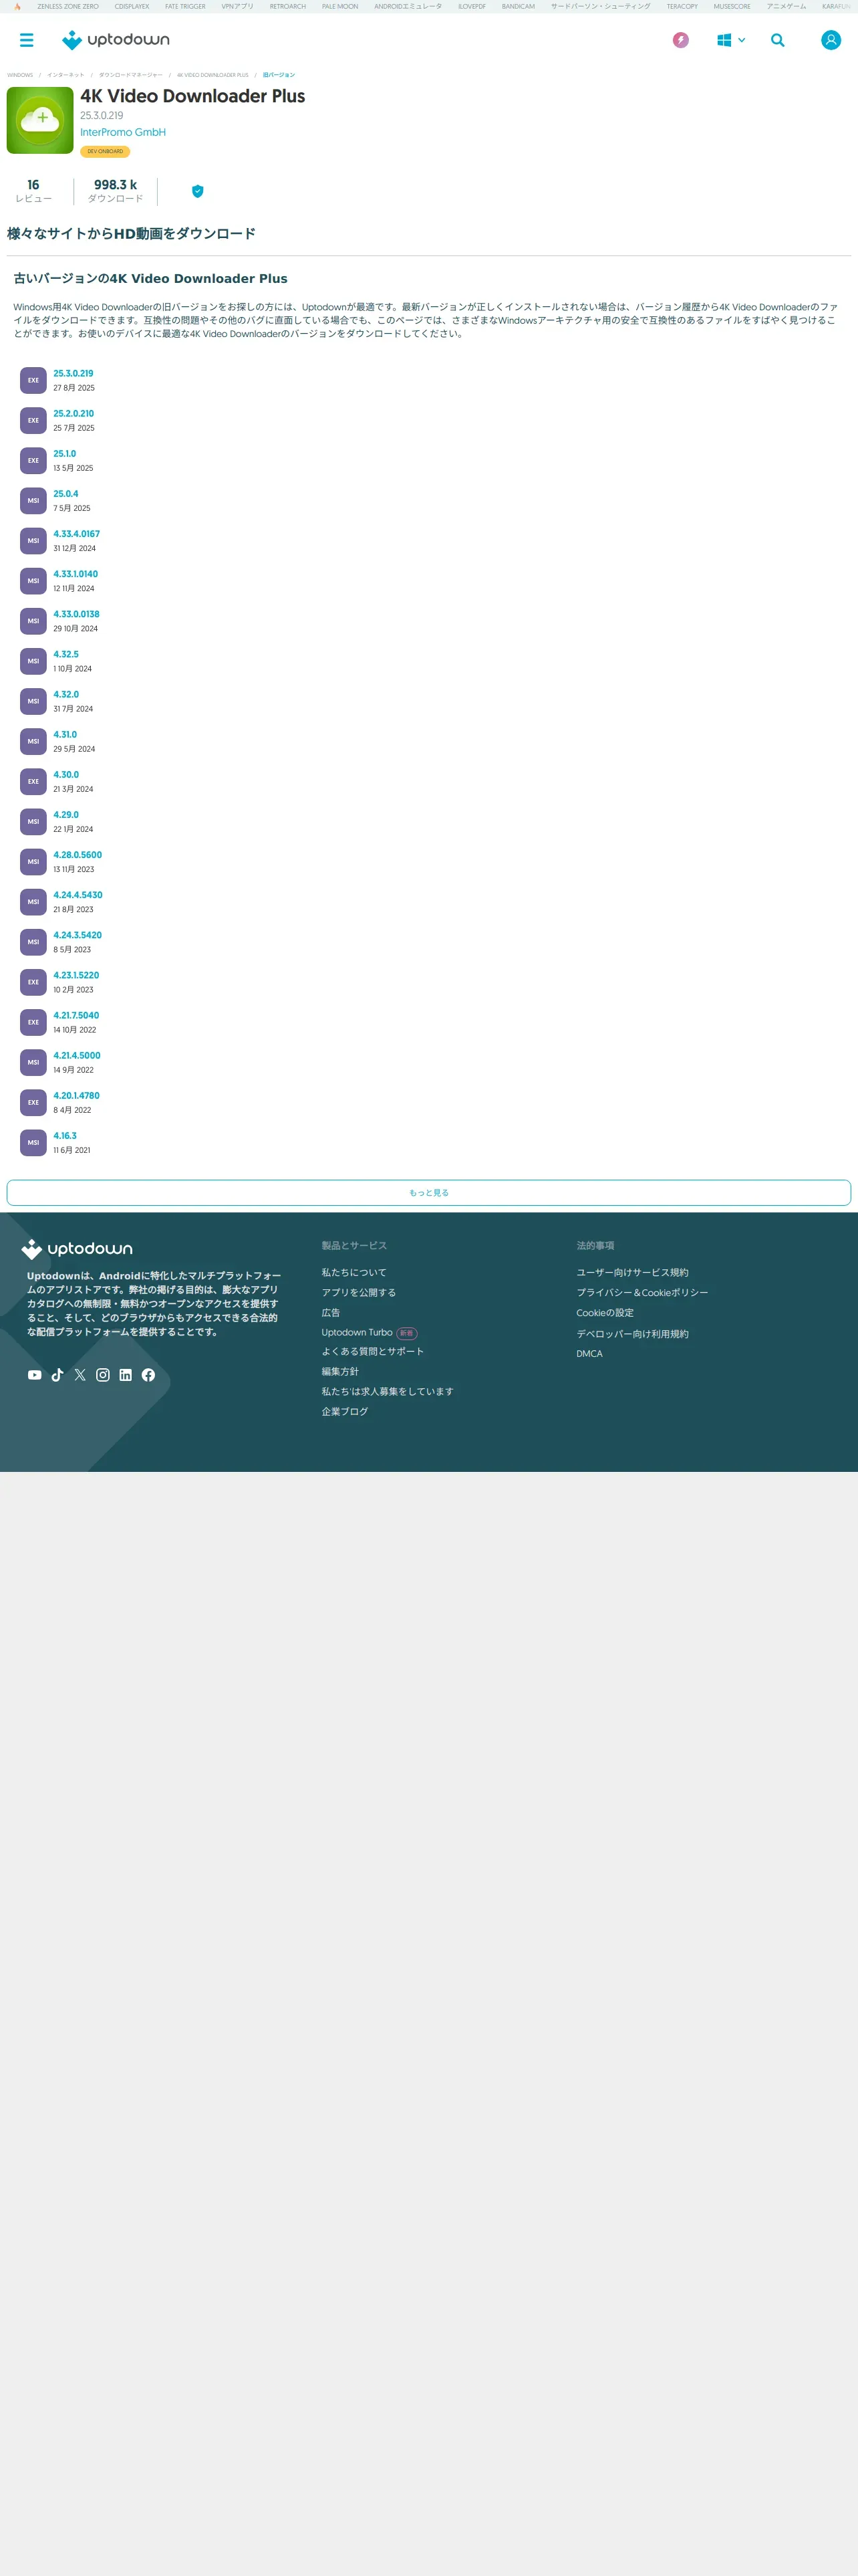Image resolution: width=858 pixels, height=2576 pixels.
Task: Open よくある質問とサポート footer link
Action: [373, 1351]
